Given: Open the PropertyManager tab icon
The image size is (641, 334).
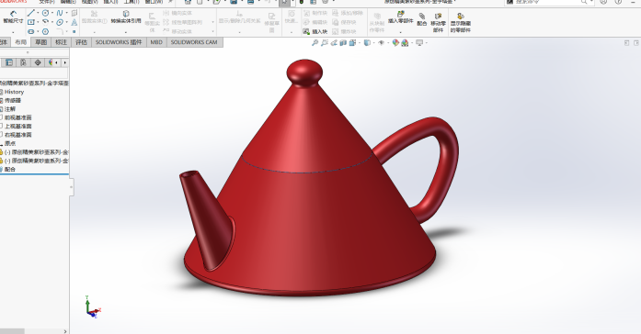Looking at the screenshot, I should 9,62.
